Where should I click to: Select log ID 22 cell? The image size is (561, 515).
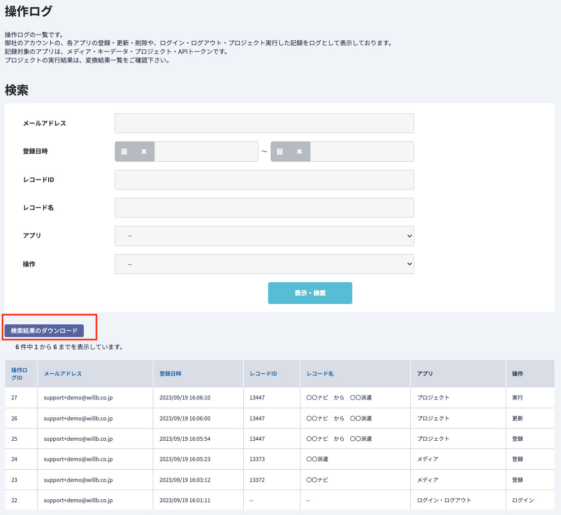pyautogui.click(x=21, y=500)
